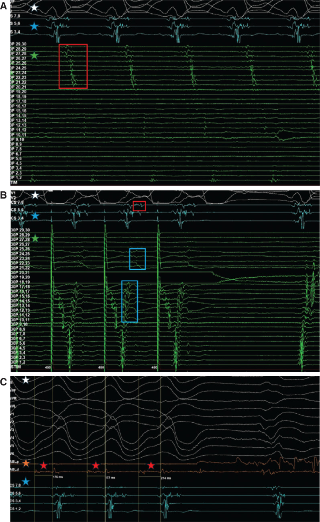This screenshot has width=320, height=522.
Task: Select channel '30P 3,4' in panel B
Action: click(18, 353)
